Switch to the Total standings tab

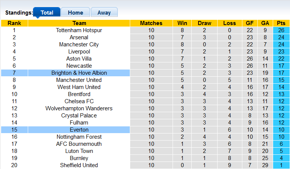pyautogui.click(x=47, y=12)
